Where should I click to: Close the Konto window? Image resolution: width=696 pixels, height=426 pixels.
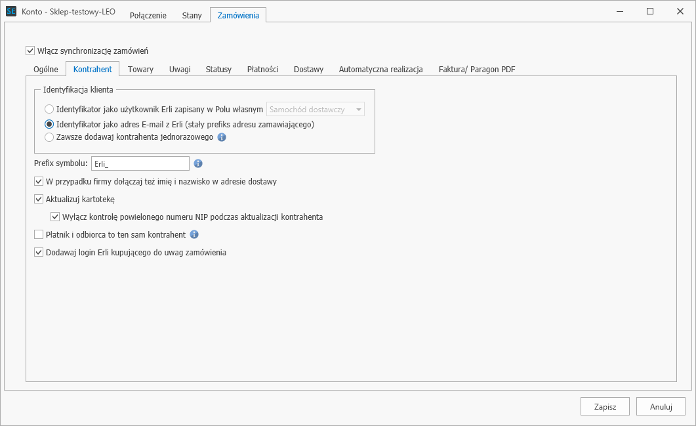tap(680, 11)
